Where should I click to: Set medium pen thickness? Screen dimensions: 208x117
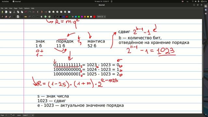point(55,17)
